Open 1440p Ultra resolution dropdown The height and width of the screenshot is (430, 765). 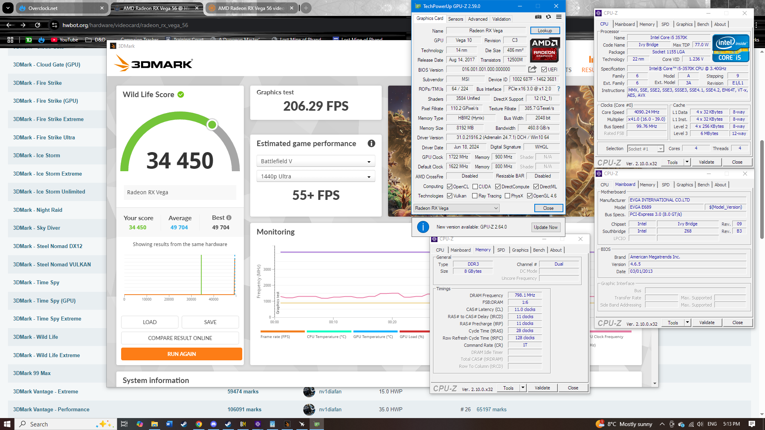tap(316, 176)
